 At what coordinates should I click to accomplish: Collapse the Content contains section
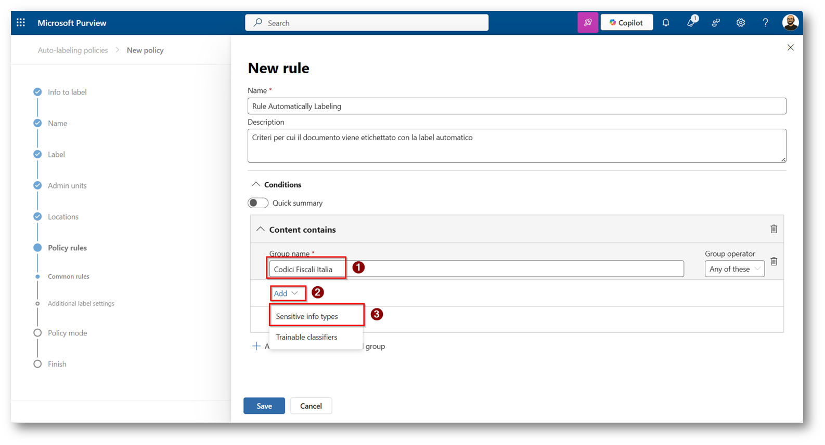tap(261, 230)
